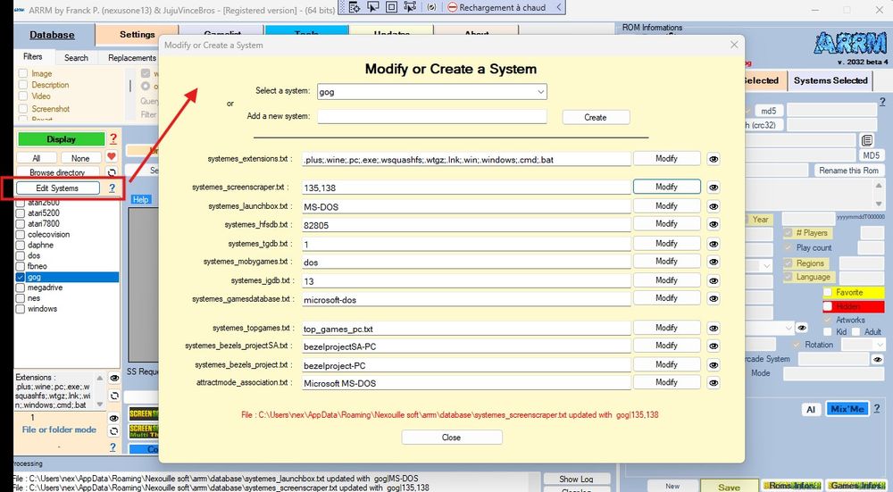View systemes_tgdb.txt with its eye icon
Image resolution: width=893 pixels, height=492 pixels.
tap(713, 244)
